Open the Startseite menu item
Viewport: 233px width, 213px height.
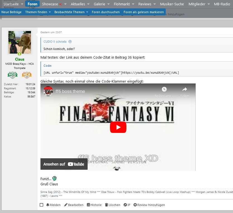pos(11,4)
